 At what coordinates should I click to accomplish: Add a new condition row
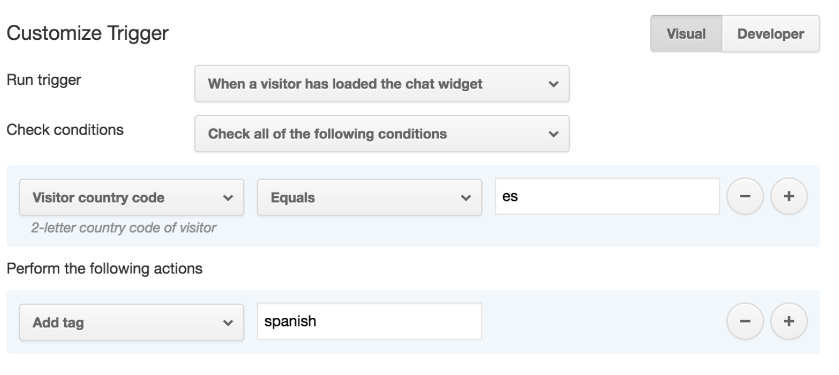coord(789,197)
